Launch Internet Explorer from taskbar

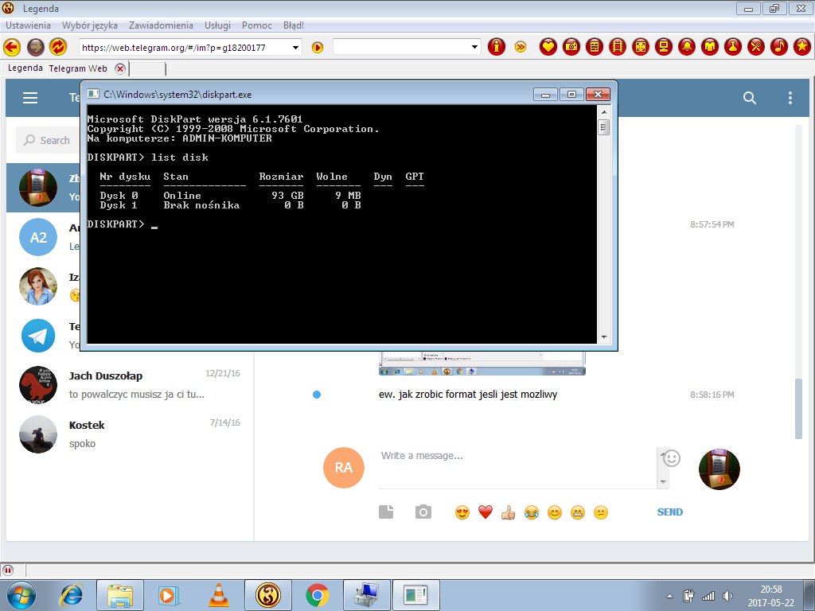pos(71,595)
